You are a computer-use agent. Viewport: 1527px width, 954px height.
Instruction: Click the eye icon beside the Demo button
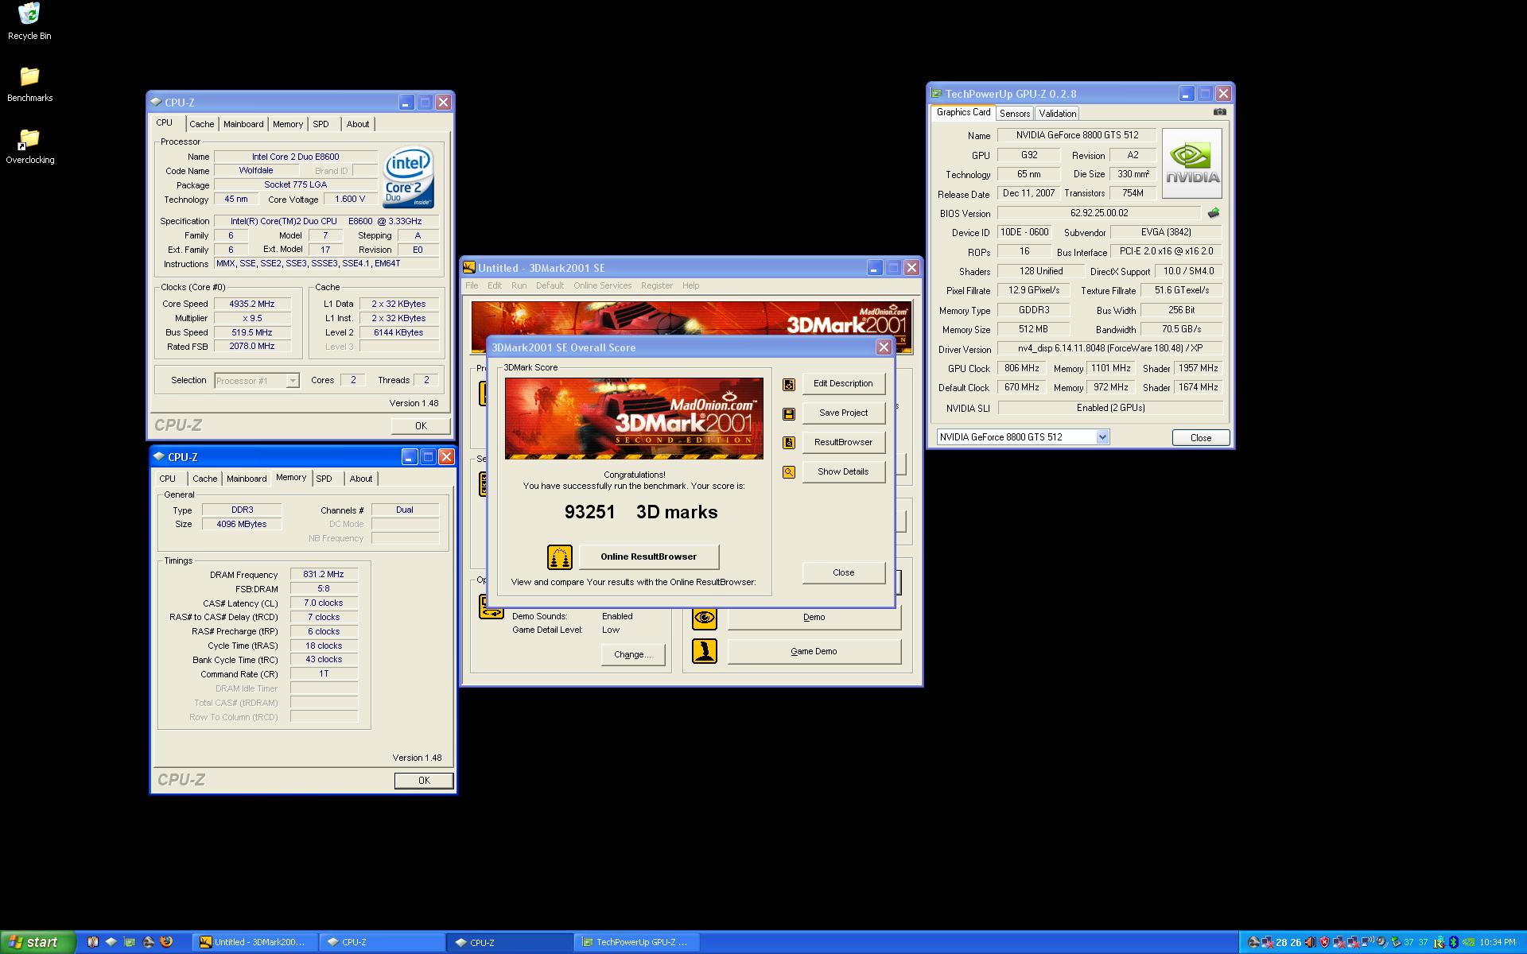pyautogui.click(x=705, y=618)
